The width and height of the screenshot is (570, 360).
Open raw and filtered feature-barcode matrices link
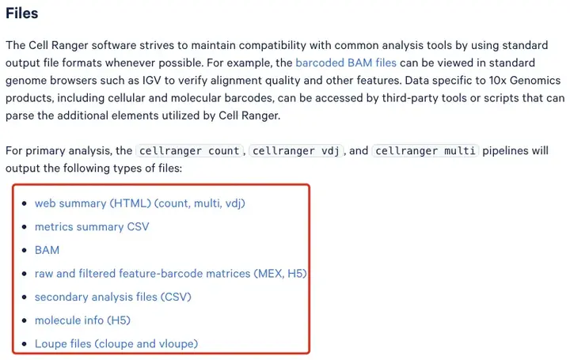point(170,274)
